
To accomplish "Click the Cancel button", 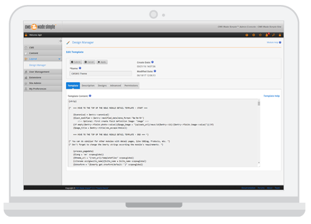I will [89, 62].
